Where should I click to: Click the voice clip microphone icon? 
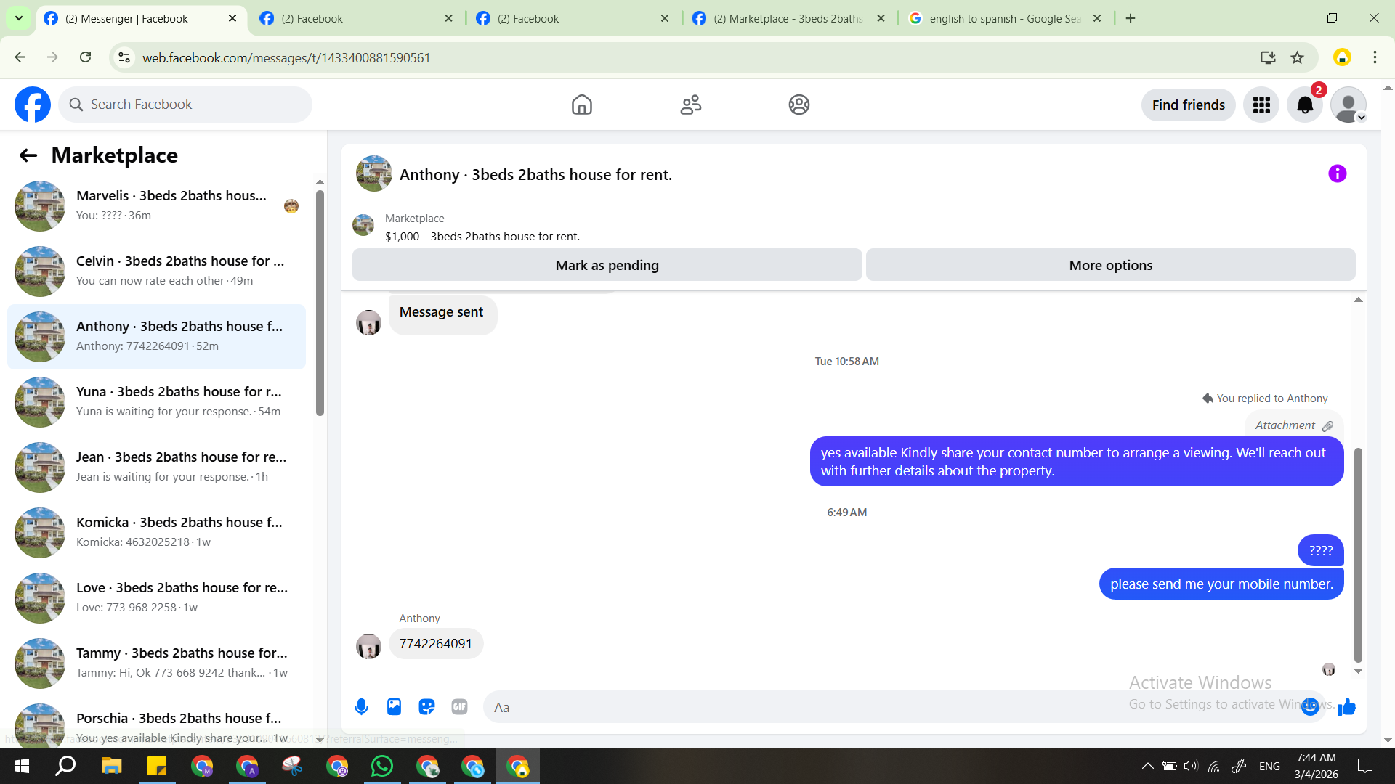tap(361, 706)
